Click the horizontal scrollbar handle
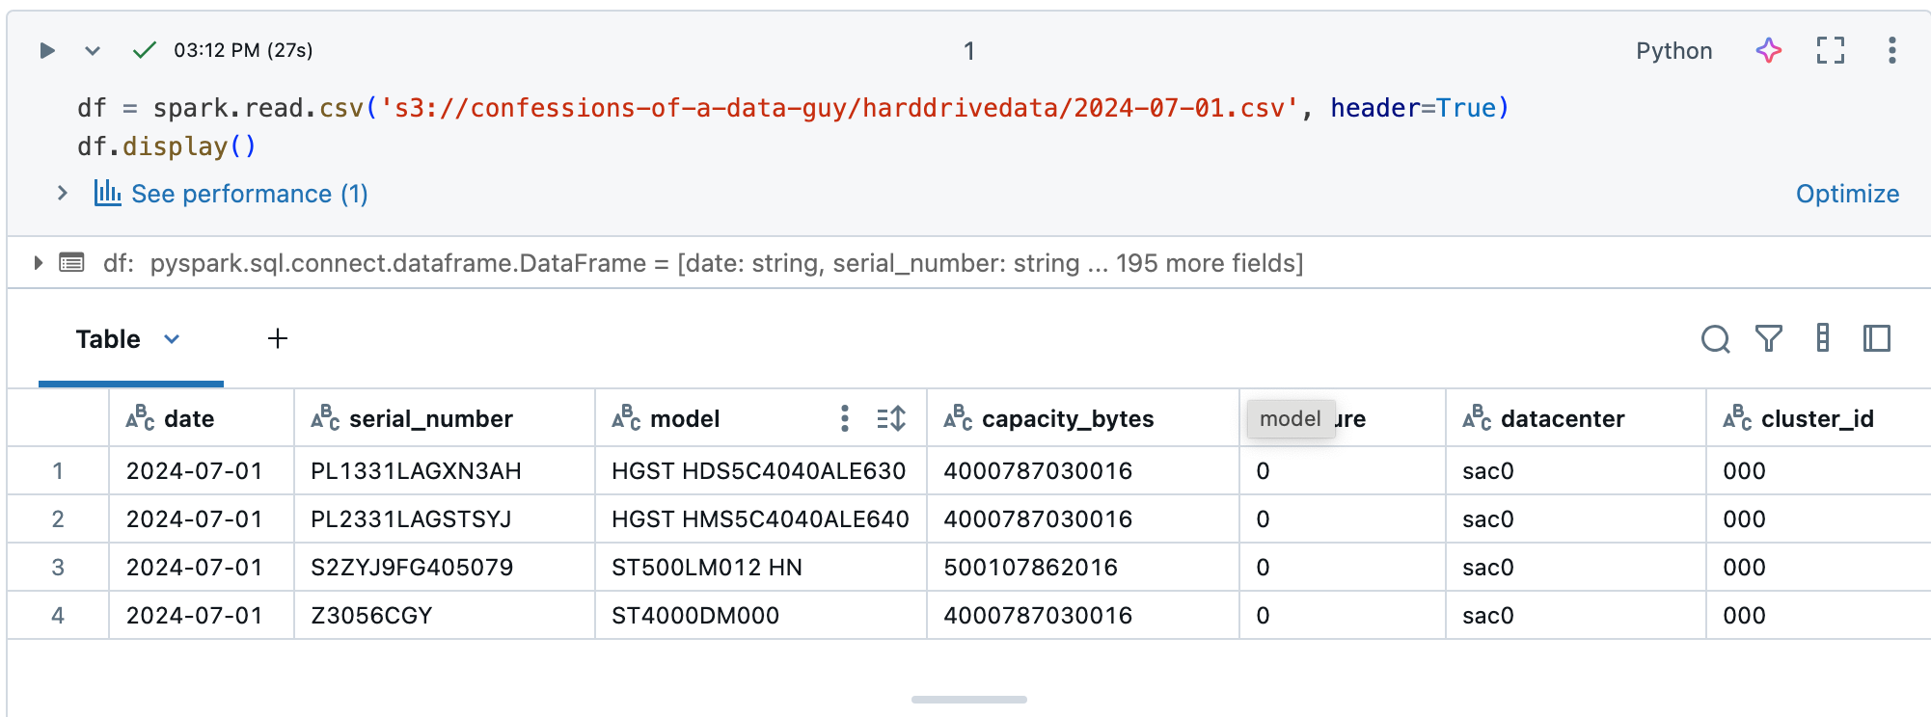This screenshot has height=717, width=1931. tap(968, 700)
